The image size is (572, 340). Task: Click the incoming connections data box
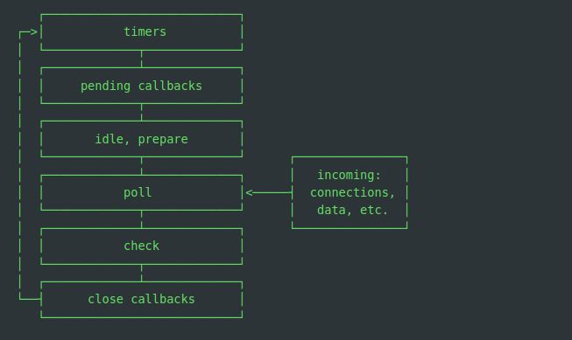(350, 192)
